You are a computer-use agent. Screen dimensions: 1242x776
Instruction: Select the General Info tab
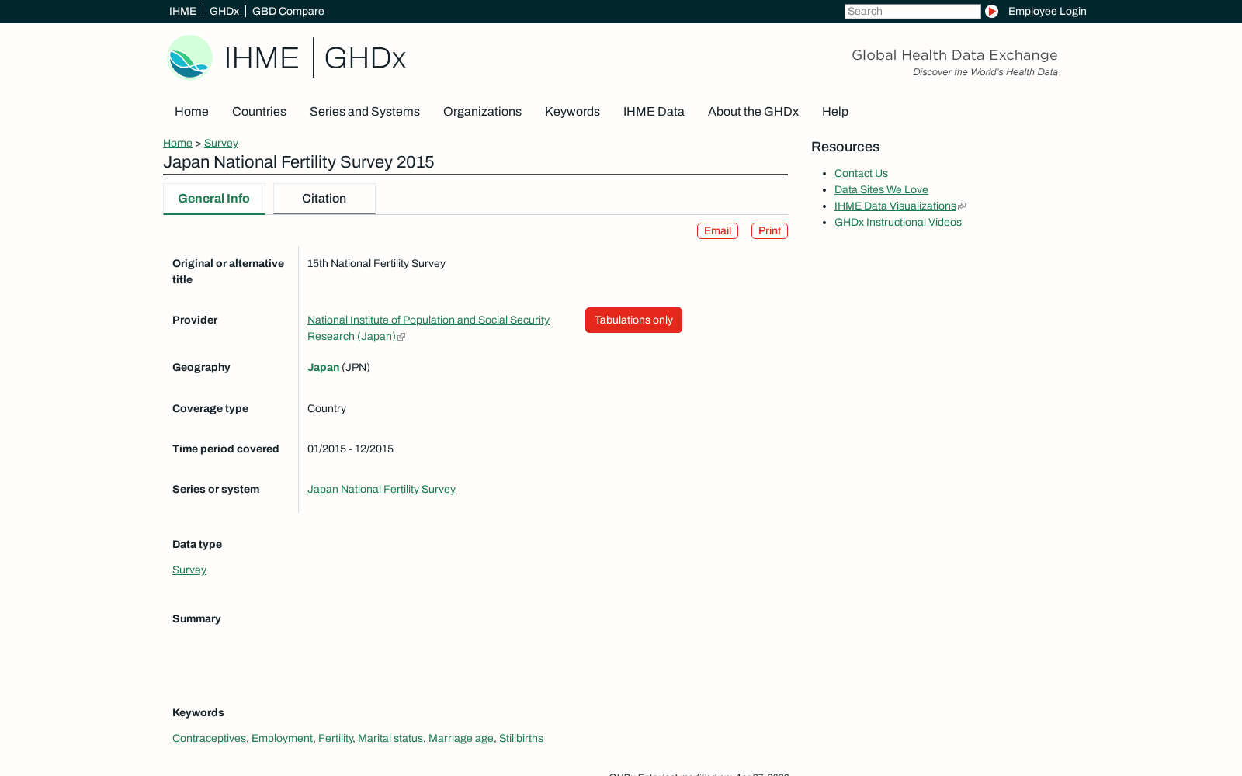214,199
